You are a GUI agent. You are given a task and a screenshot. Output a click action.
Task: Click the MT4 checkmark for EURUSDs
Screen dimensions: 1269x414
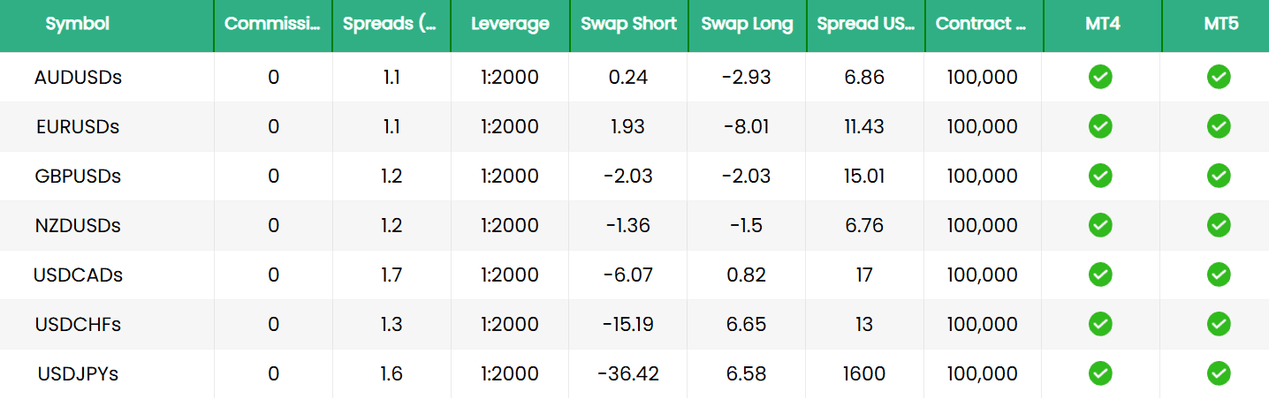pos(1100,127)
